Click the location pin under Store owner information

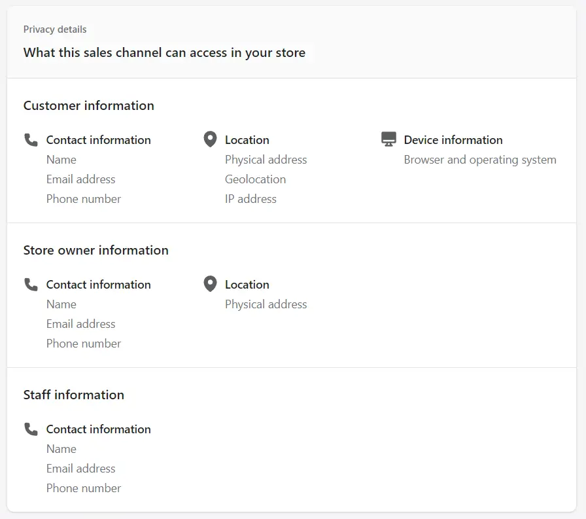tap(210, 284)
